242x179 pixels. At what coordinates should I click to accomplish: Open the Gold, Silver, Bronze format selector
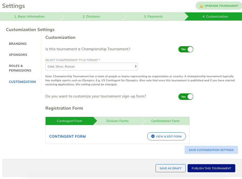point(92,66)
